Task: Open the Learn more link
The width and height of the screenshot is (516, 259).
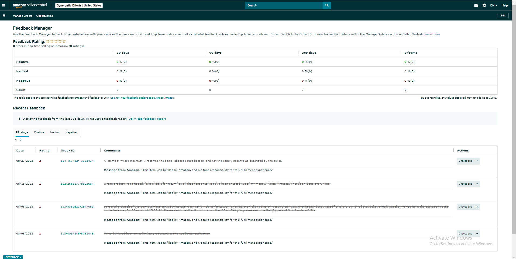Action: coord(432,34)
